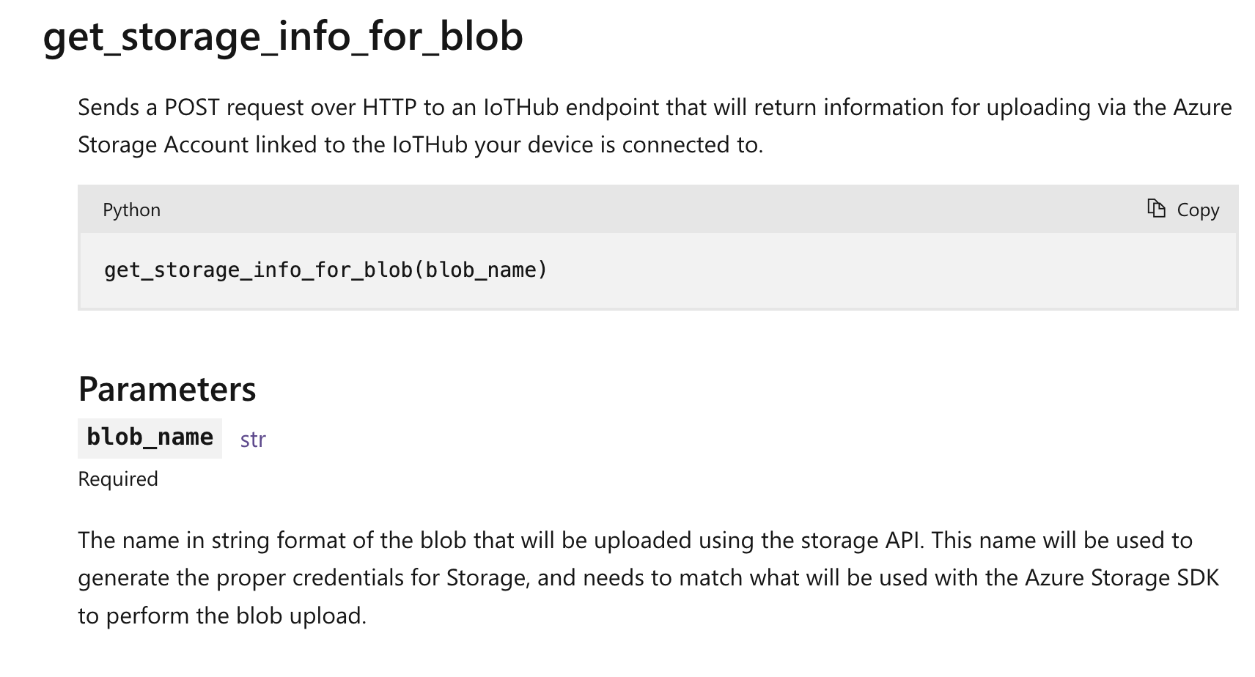Click the Parameters section heading
This screenshot has height=677, width=1255.
(167, 389)
